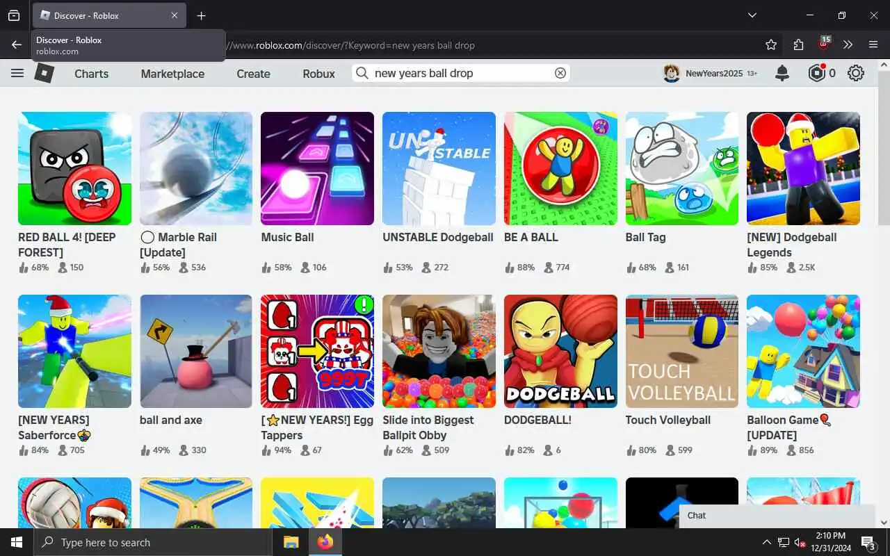
Task: Open the Firefox extensions puzzle icon
Action: pos(798,44)
